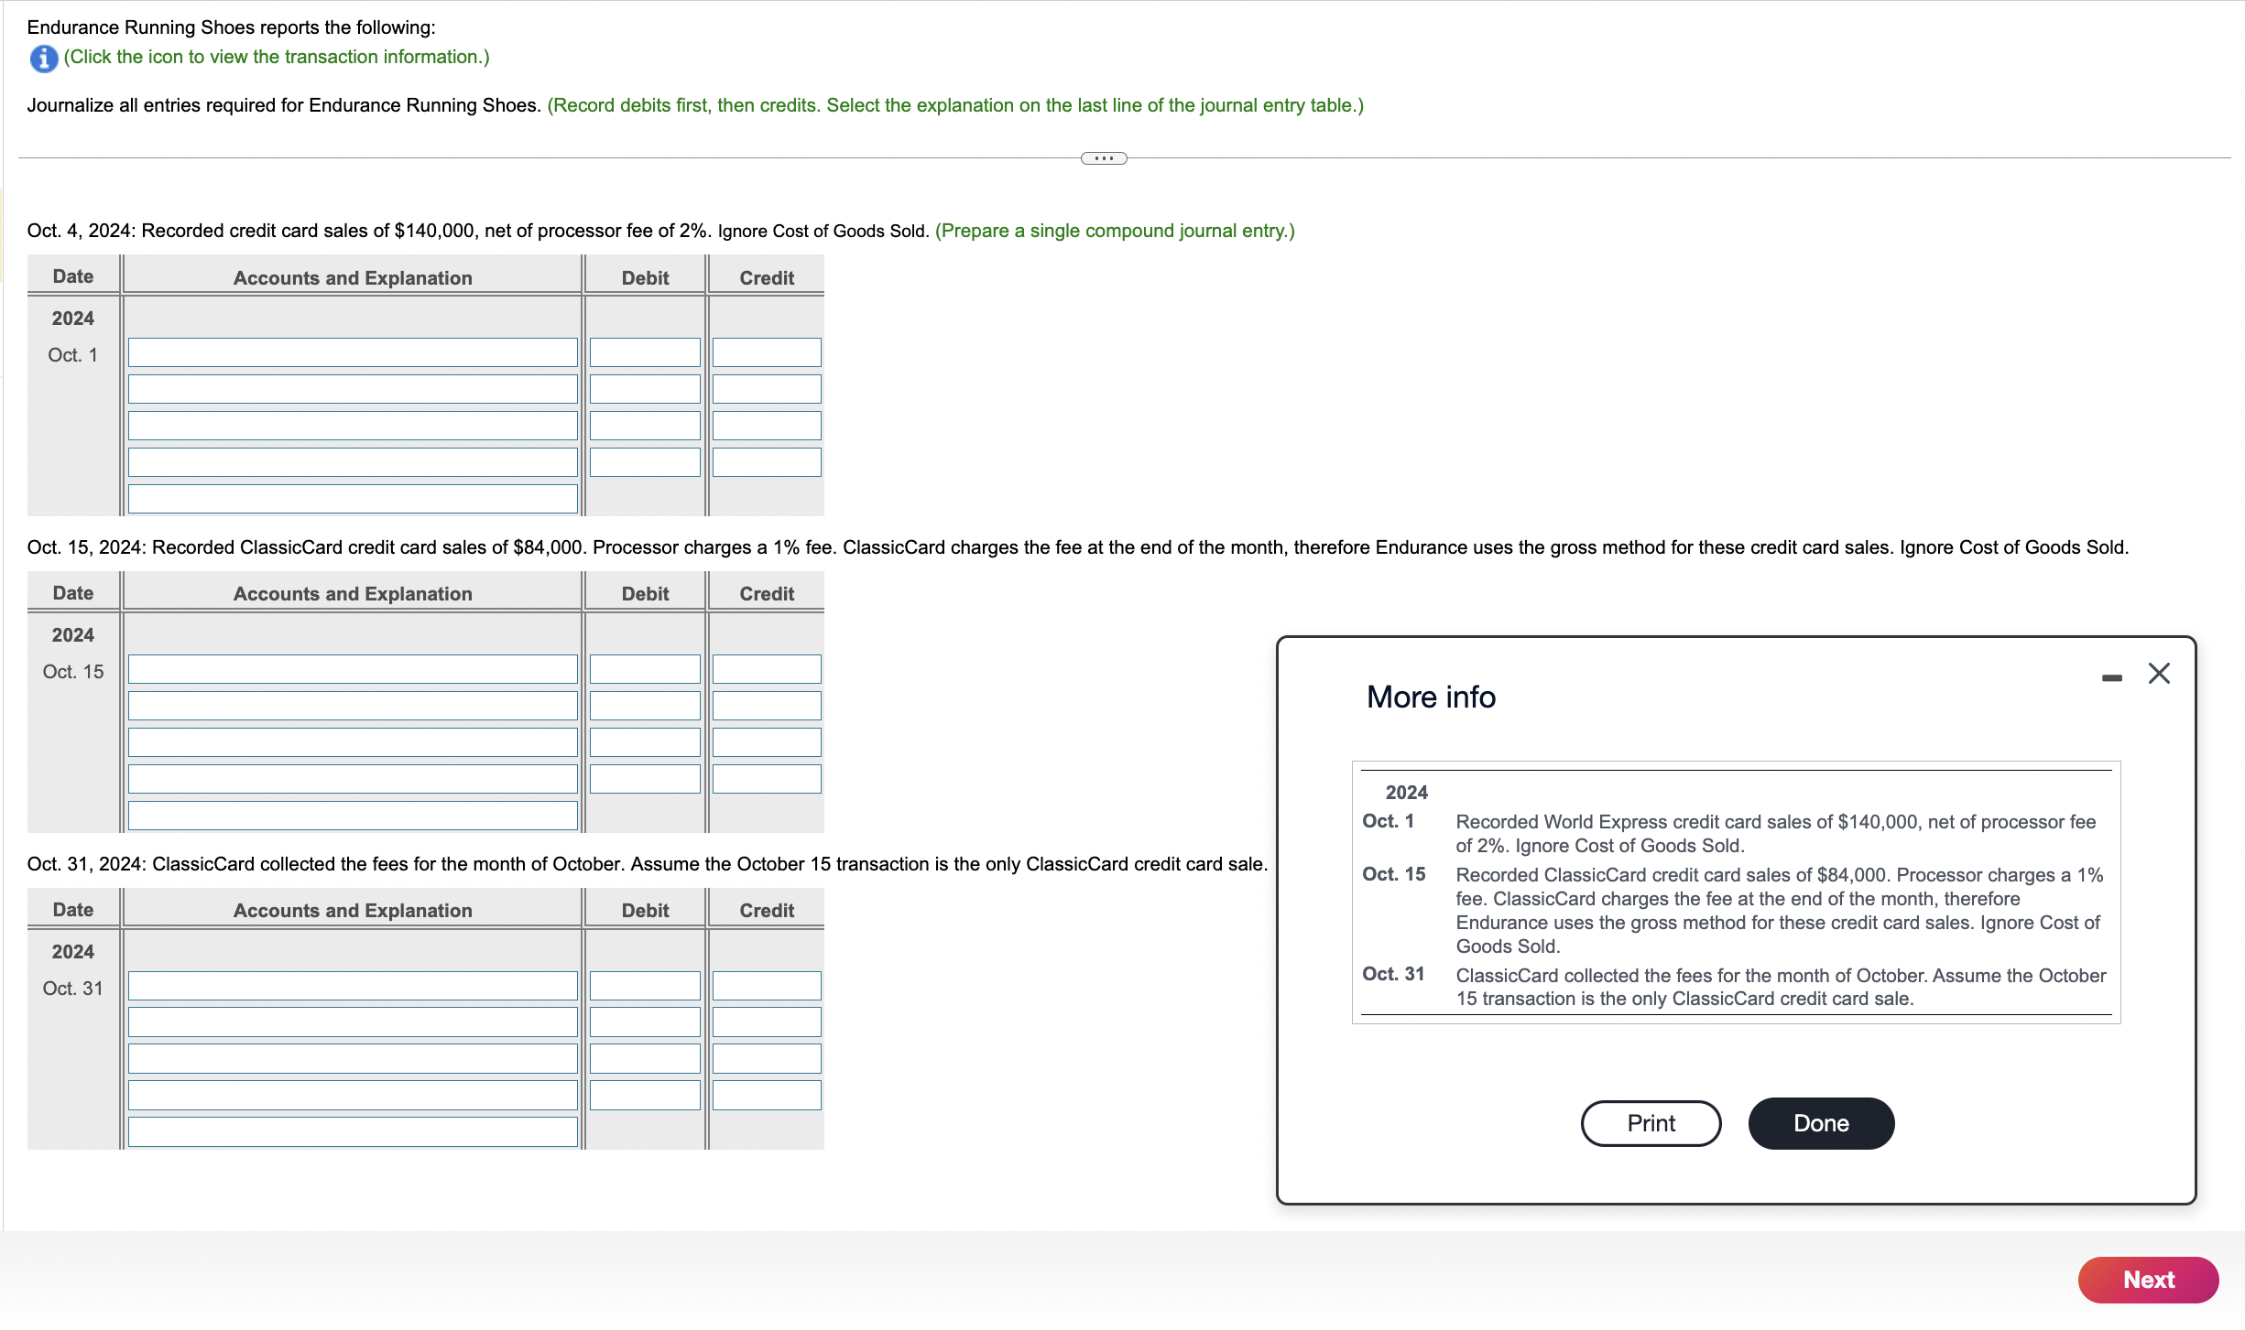2245x1330 pixels.
Task: Select first account field for Oct. 15
Action: tap(353, 669)
